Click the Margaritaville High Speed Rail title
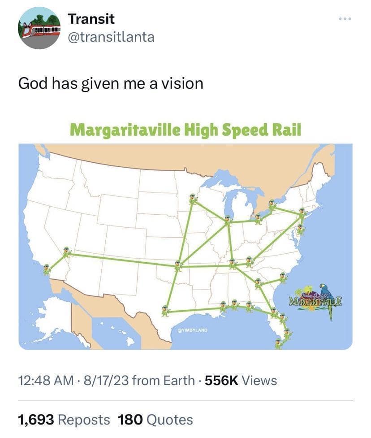The width and height of the screenshot is (371, 438). point(185,130)
